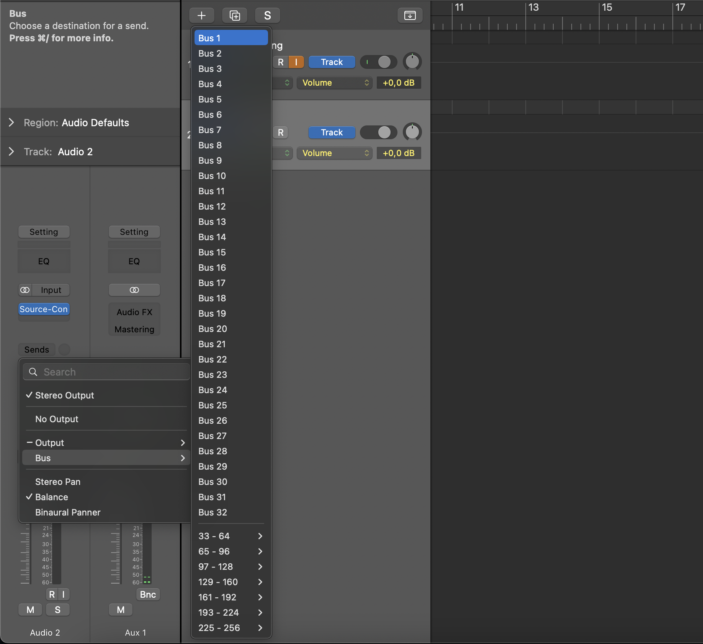Viewport: 703px width, 644px height.
Task: Click the Bnc button on Aux 1
Action: pos(148,594)
